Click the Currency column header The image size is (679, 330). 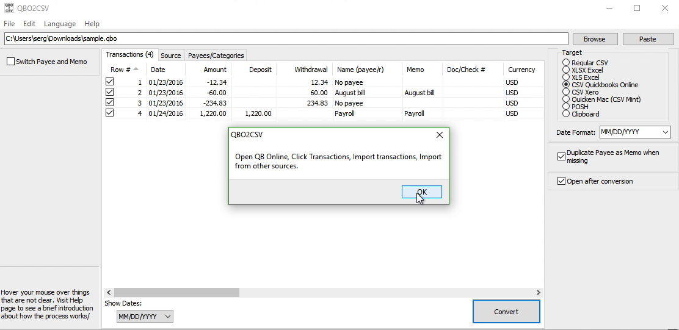pyautogui.click(x=523, y=70)
